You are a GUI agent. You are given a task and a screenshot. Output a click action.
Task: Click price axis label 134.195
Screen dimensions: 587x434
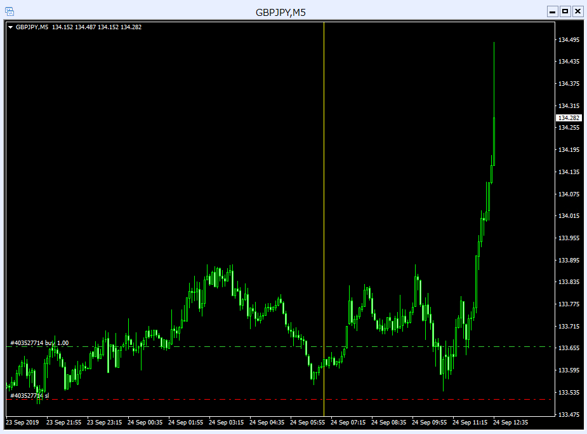tap(569, 149)
